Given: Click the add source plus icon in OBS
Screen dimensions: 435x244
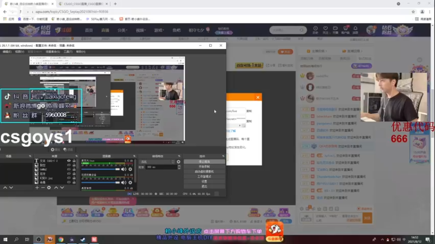Looking at the screenshot, I should [x=37, y=188].
